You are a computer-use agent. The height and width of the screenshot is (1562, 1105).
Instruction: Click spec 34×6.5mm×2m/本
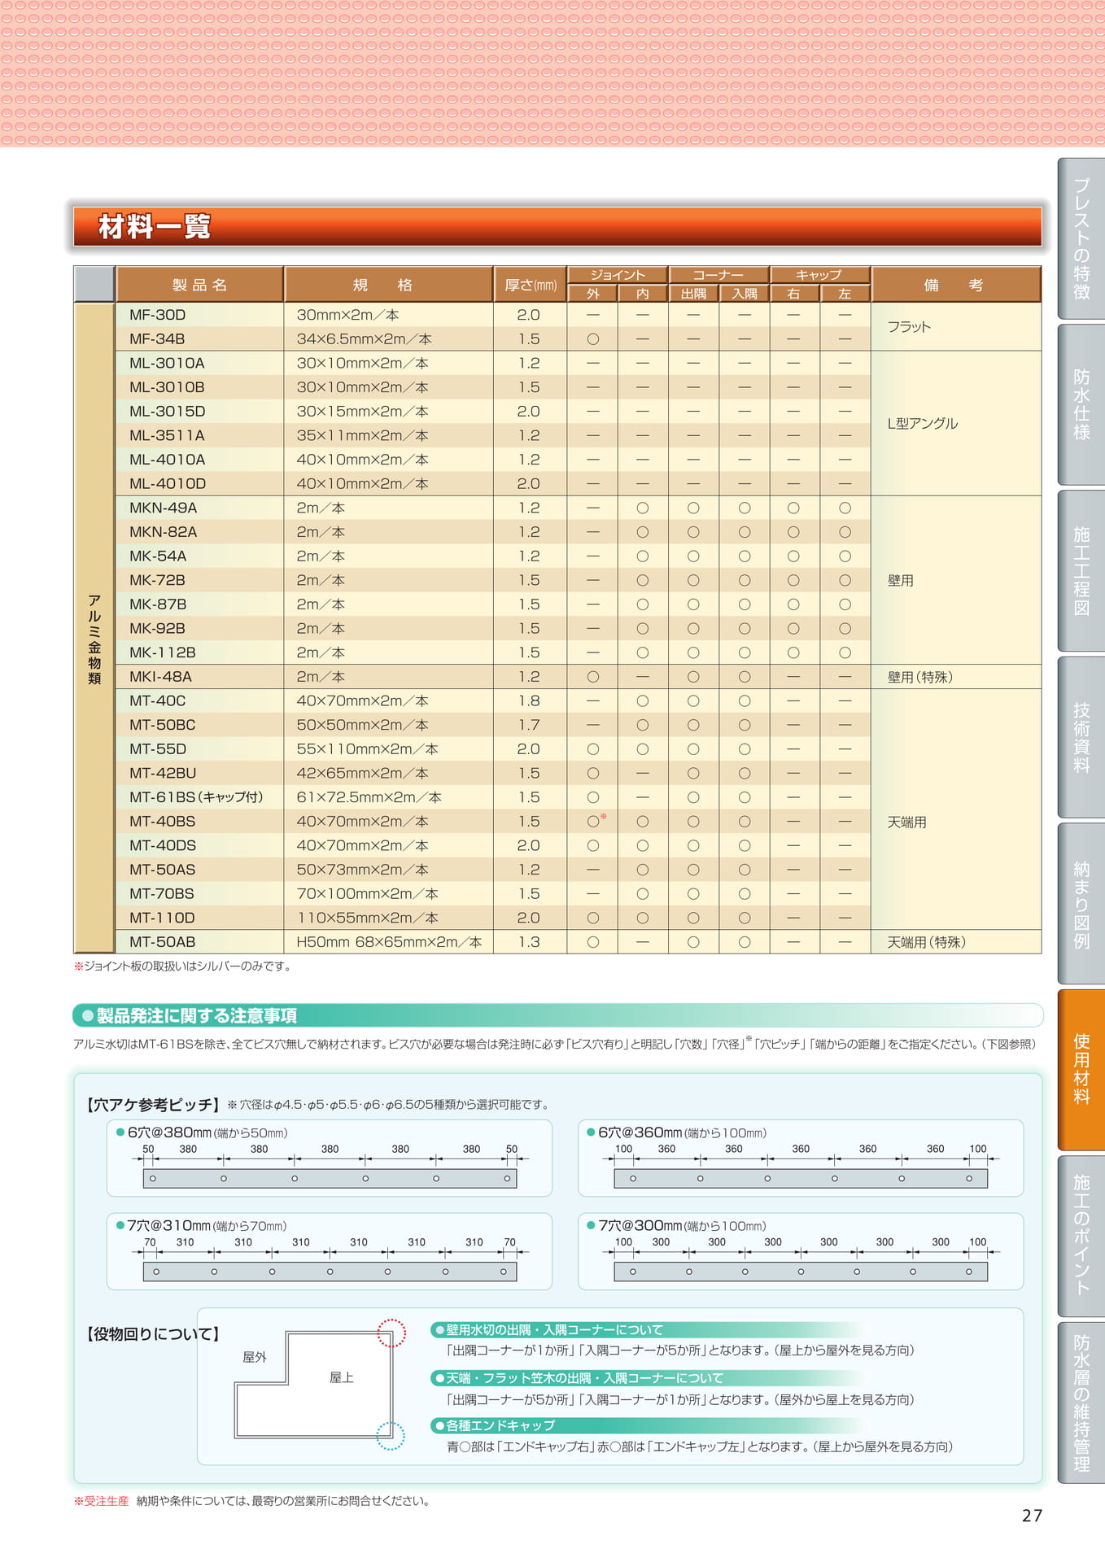[x=364, y=339]
